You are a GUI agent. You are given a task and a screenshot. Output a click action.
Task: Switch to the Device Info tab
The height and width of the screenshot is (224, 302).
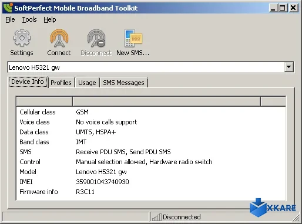(x=28, y=82)
